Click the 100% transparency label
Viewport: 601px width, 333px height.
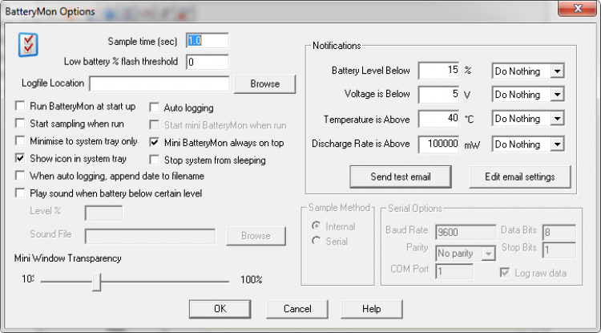(x=252, y=280)
